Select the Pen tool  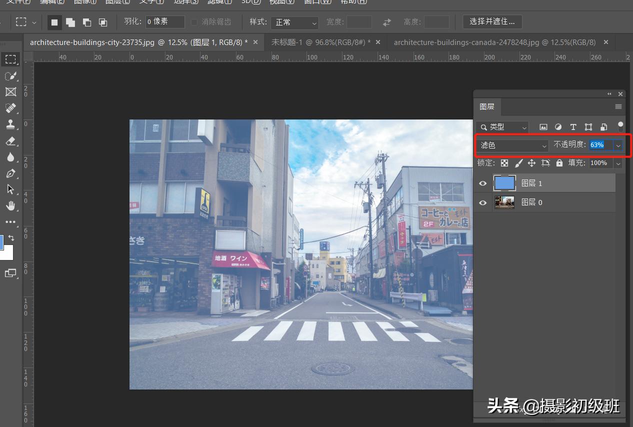tap(10, 173)
